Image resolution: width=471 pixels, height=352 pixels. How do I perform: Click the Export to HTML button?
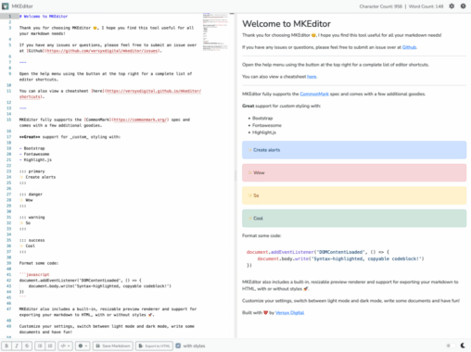[x=154, y=346]
